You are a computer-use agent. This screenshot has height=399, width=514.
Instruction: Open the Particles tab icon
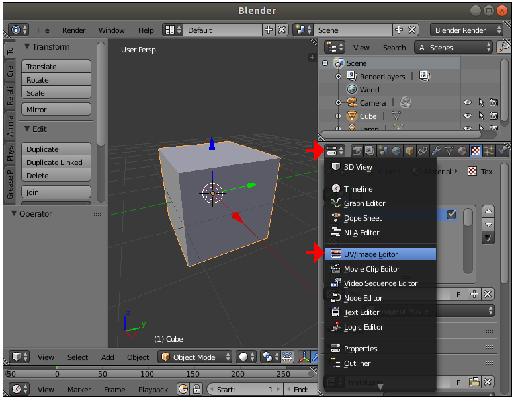coord(488,151)
